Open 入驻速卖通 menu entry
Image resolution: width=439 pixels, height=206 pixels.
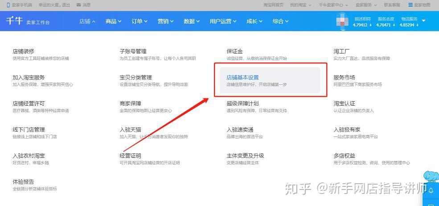coord(244,133)
